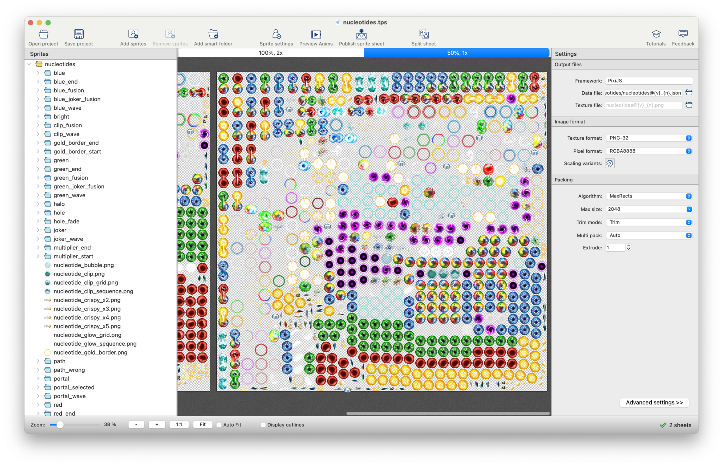Click the Fit zoom button
This screenshot has height=466, width=723.
pyautogui.click(x=203, y=425)
